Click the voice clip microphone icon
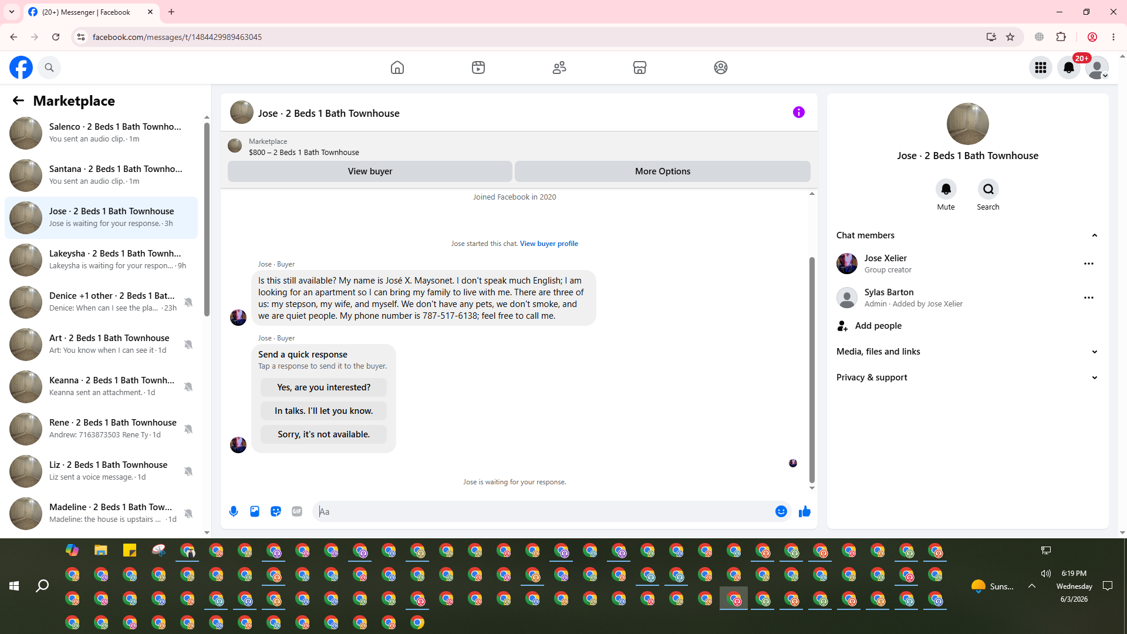The image size is (1127, 634). click(x=234, y=511)
